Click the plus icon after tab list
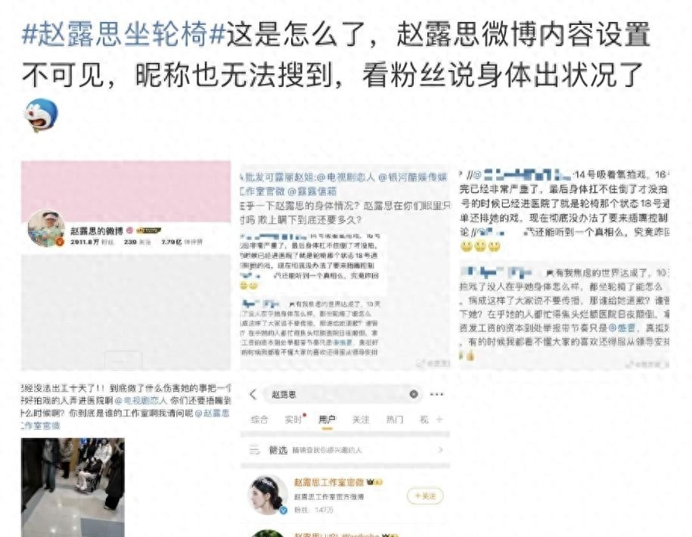 pyautogui.click(x=439, y=420)
